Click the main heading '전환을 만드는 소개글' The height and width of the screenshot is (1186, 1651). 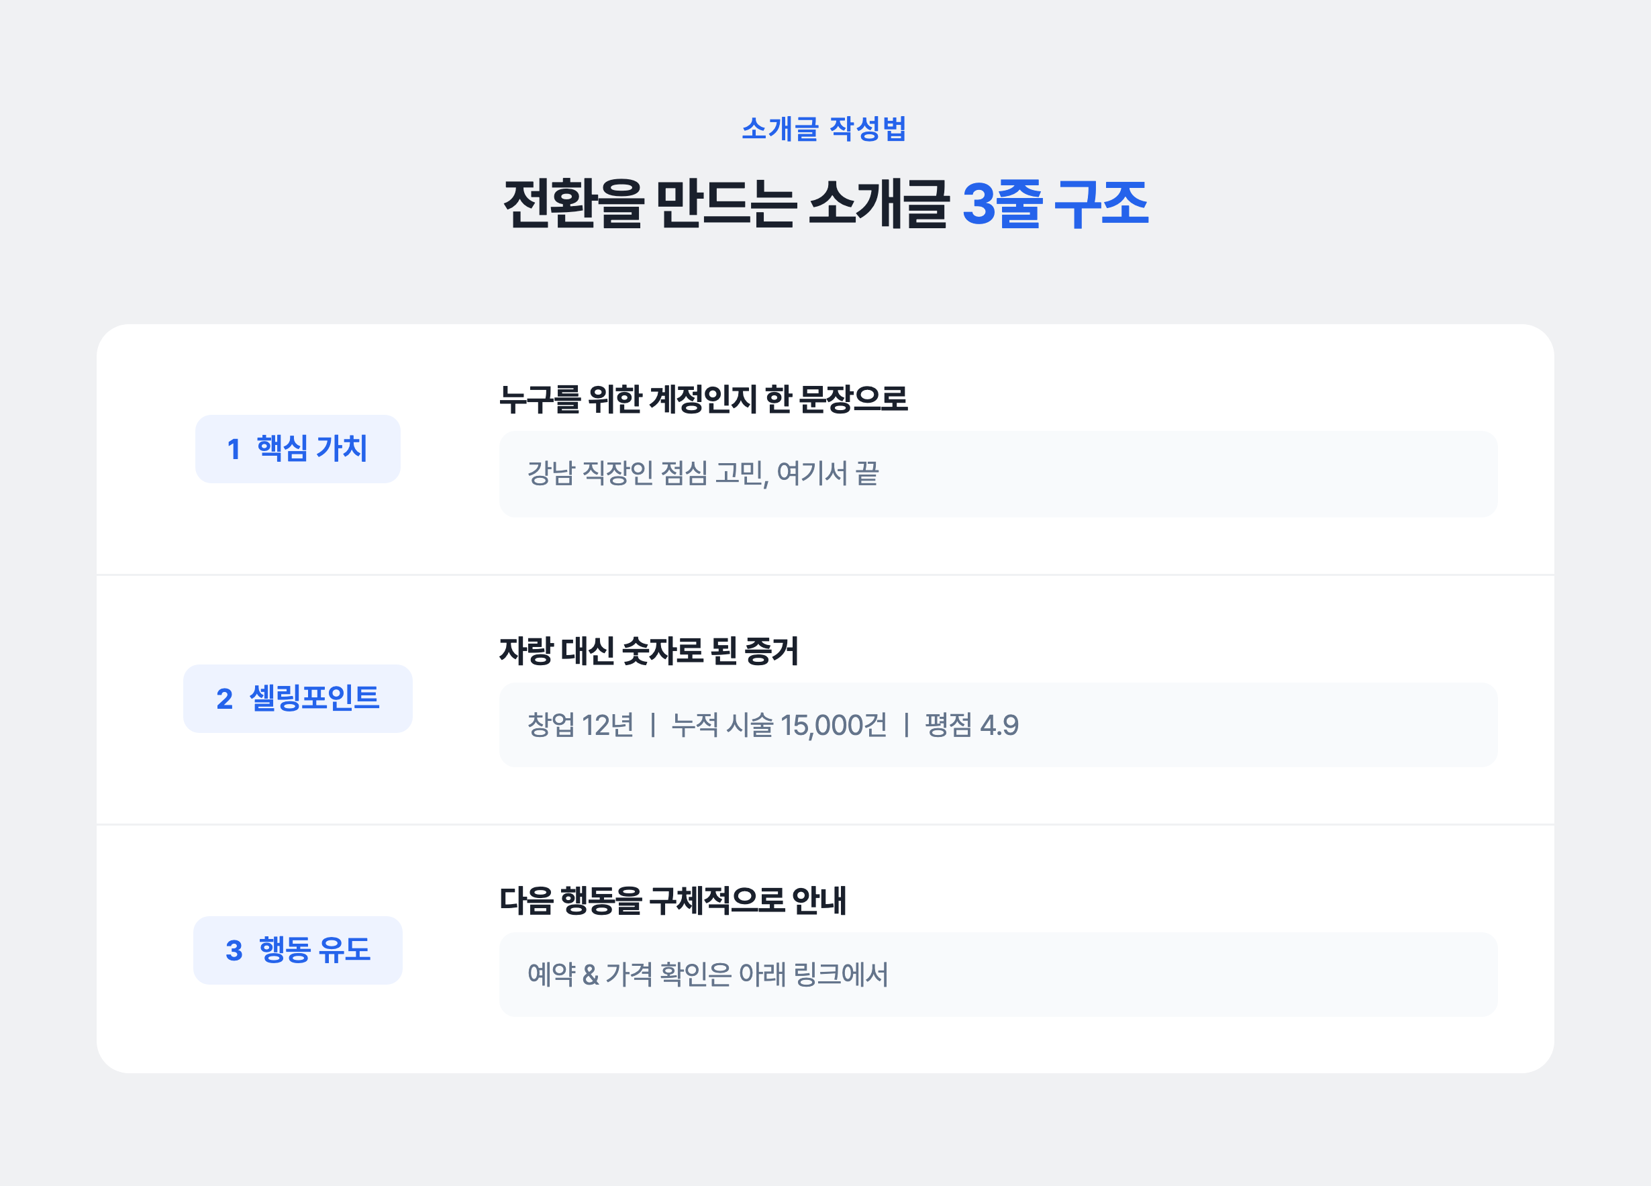click(725, 204)
